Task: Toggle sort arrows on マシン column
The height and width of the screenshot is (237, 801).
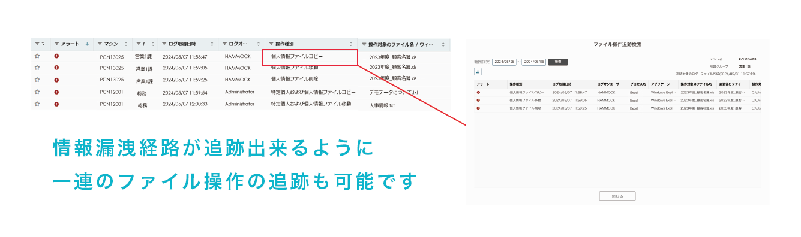Action: click(125, 44)
